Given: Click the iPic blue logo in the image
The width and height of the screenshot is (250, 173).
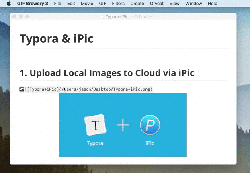Looking at the screenshot, I should click(150, 125).
